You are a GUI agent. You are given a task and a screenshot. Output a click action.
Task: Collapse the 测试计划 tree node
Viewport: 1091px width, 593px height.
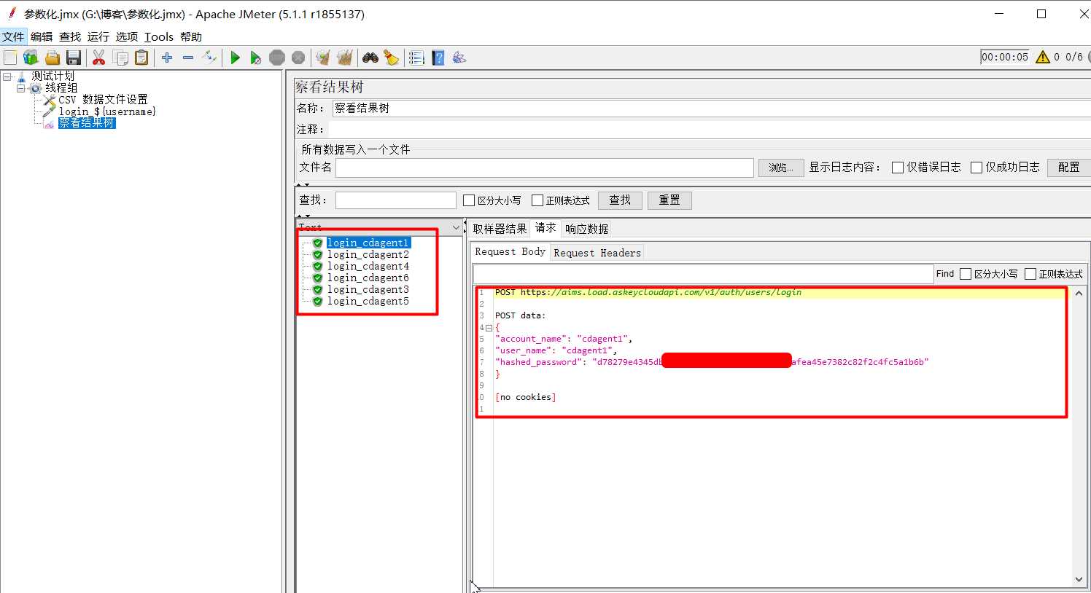tap(7, 76)
